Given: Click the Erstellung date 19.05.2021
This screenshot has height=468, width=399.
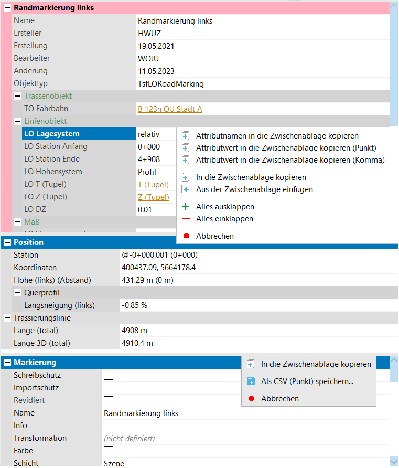Looking at the screenshot, I should coord(156,46).
